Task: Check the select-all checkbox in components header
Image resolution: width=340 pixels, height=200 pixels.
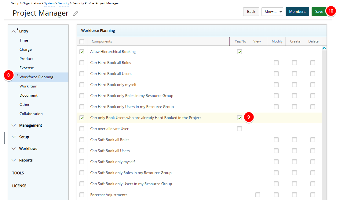Action: [82, 41]
